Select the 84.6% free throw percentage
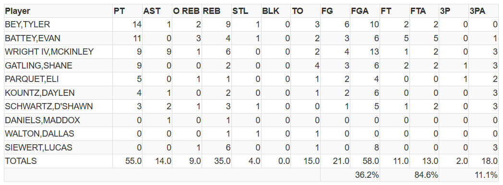 (x=426, y=175)
